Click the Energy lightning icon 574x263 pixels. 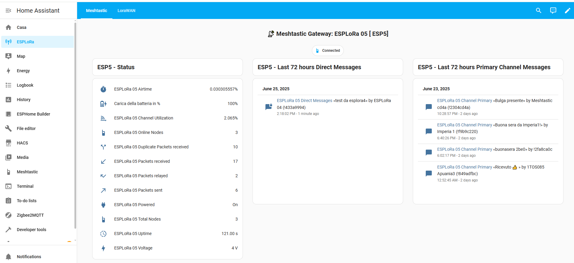pos(8,71)
